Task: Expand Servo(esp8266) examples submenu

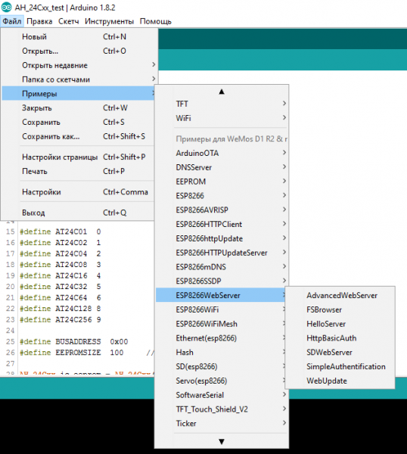Action: [221, 381]
